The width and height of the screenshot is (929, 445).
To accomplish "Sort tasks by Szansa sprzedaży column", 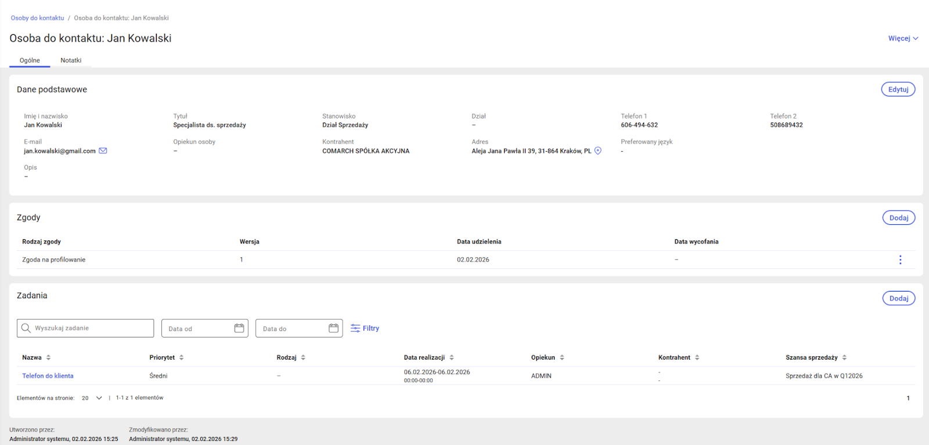I will click(x=844, y=357).
